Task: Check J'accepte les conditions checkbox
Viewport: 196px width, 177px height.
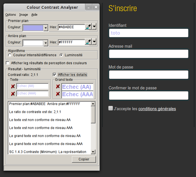Action: point(111,108)
